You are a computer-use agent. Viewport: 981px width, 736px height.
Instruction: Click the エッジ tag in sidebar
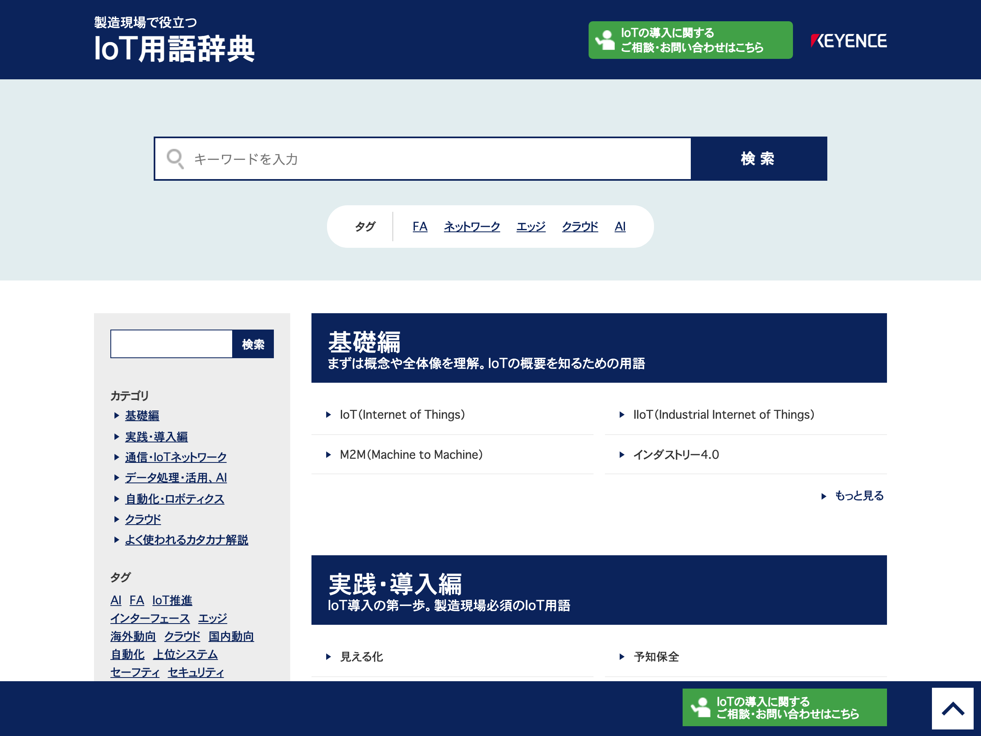coord(213,618)
